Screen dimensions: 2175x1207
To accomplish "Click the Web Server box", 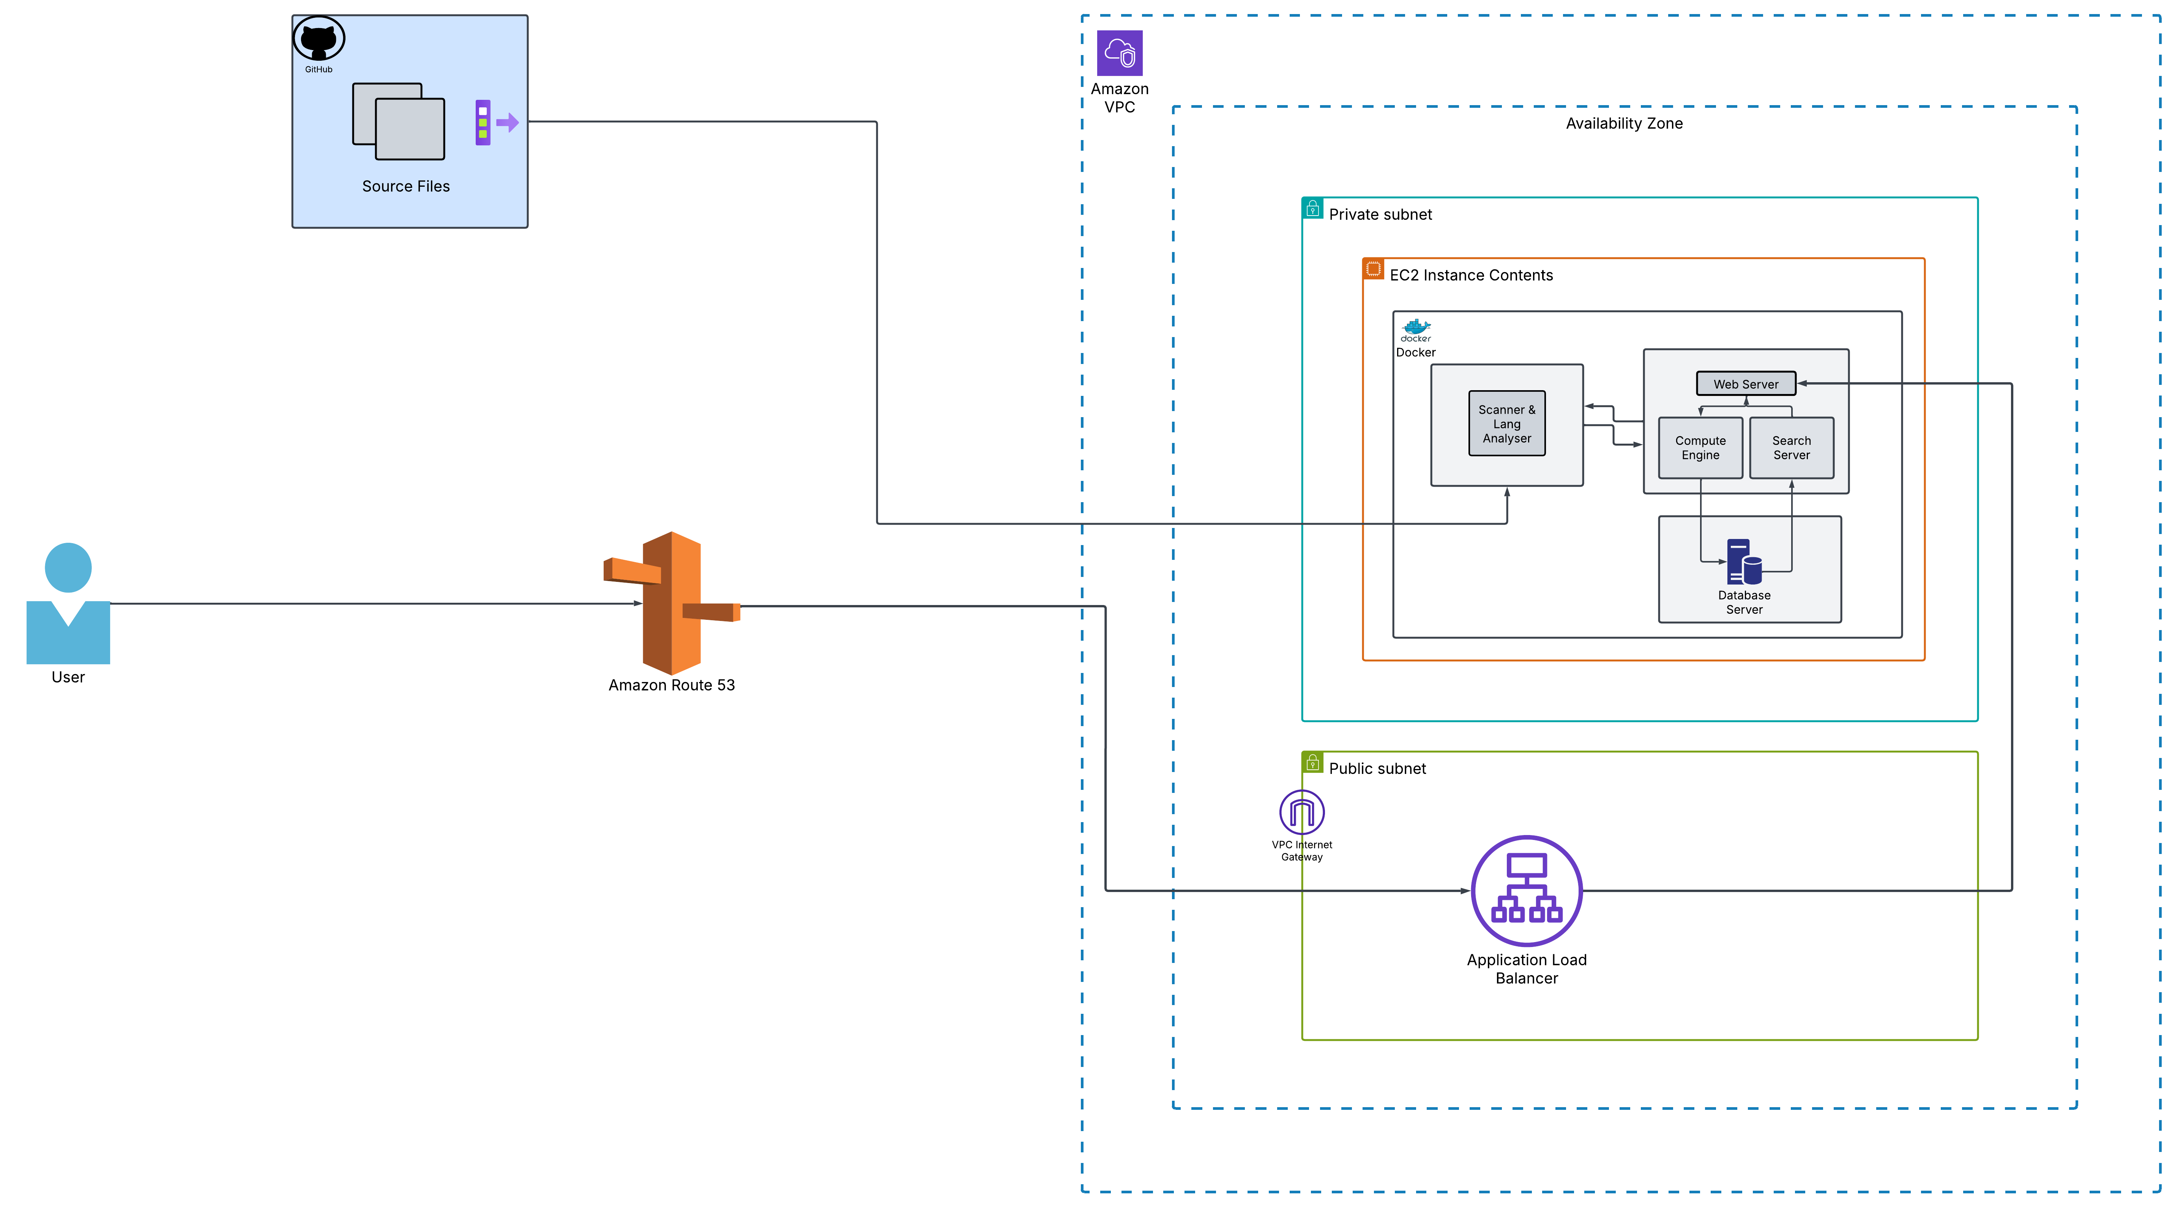I will (x=1745, y=383).
